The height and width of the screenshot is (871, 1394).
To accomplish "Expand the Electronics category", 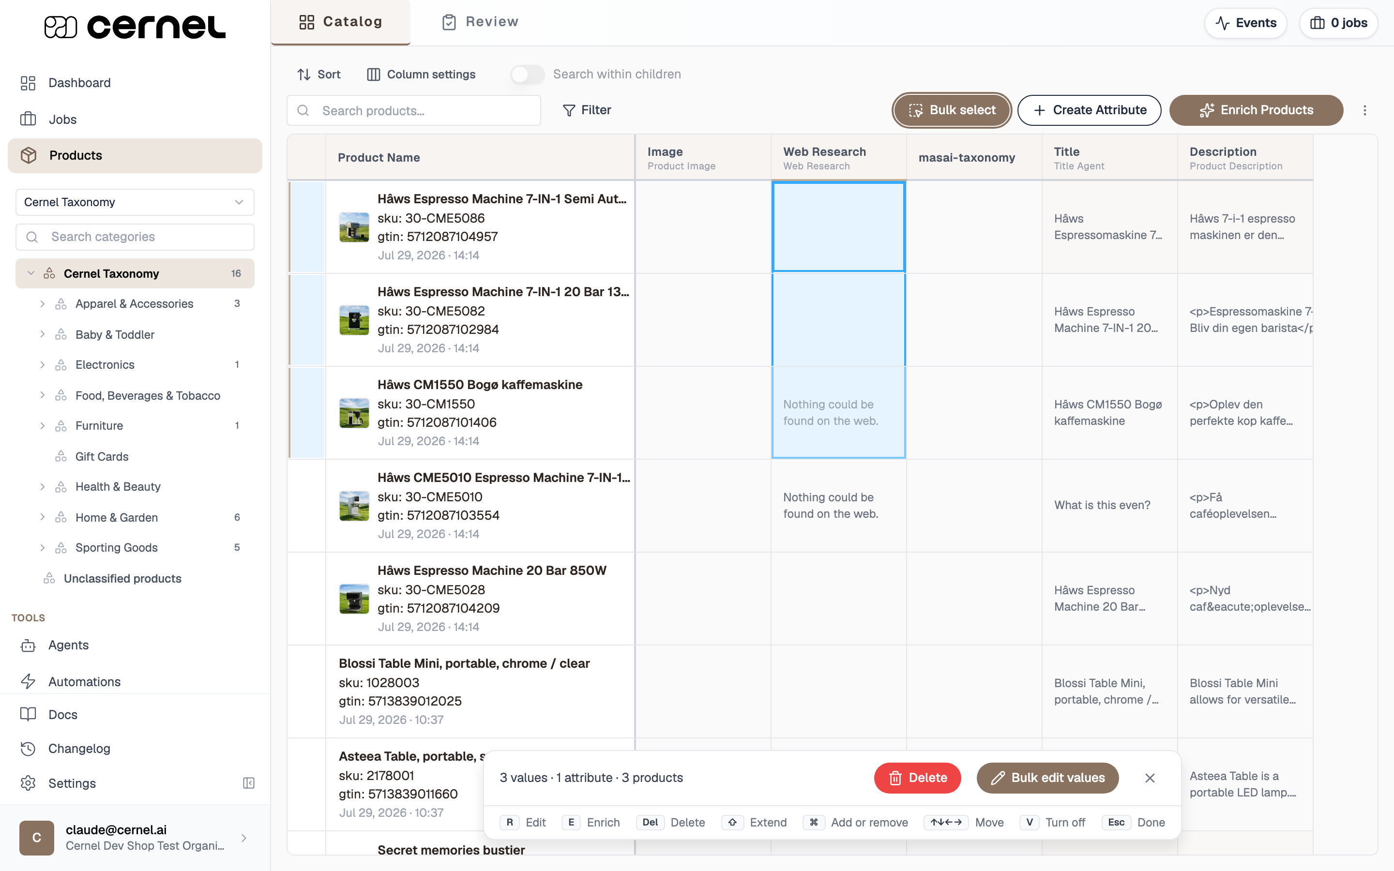I will [x=42, y=365].
